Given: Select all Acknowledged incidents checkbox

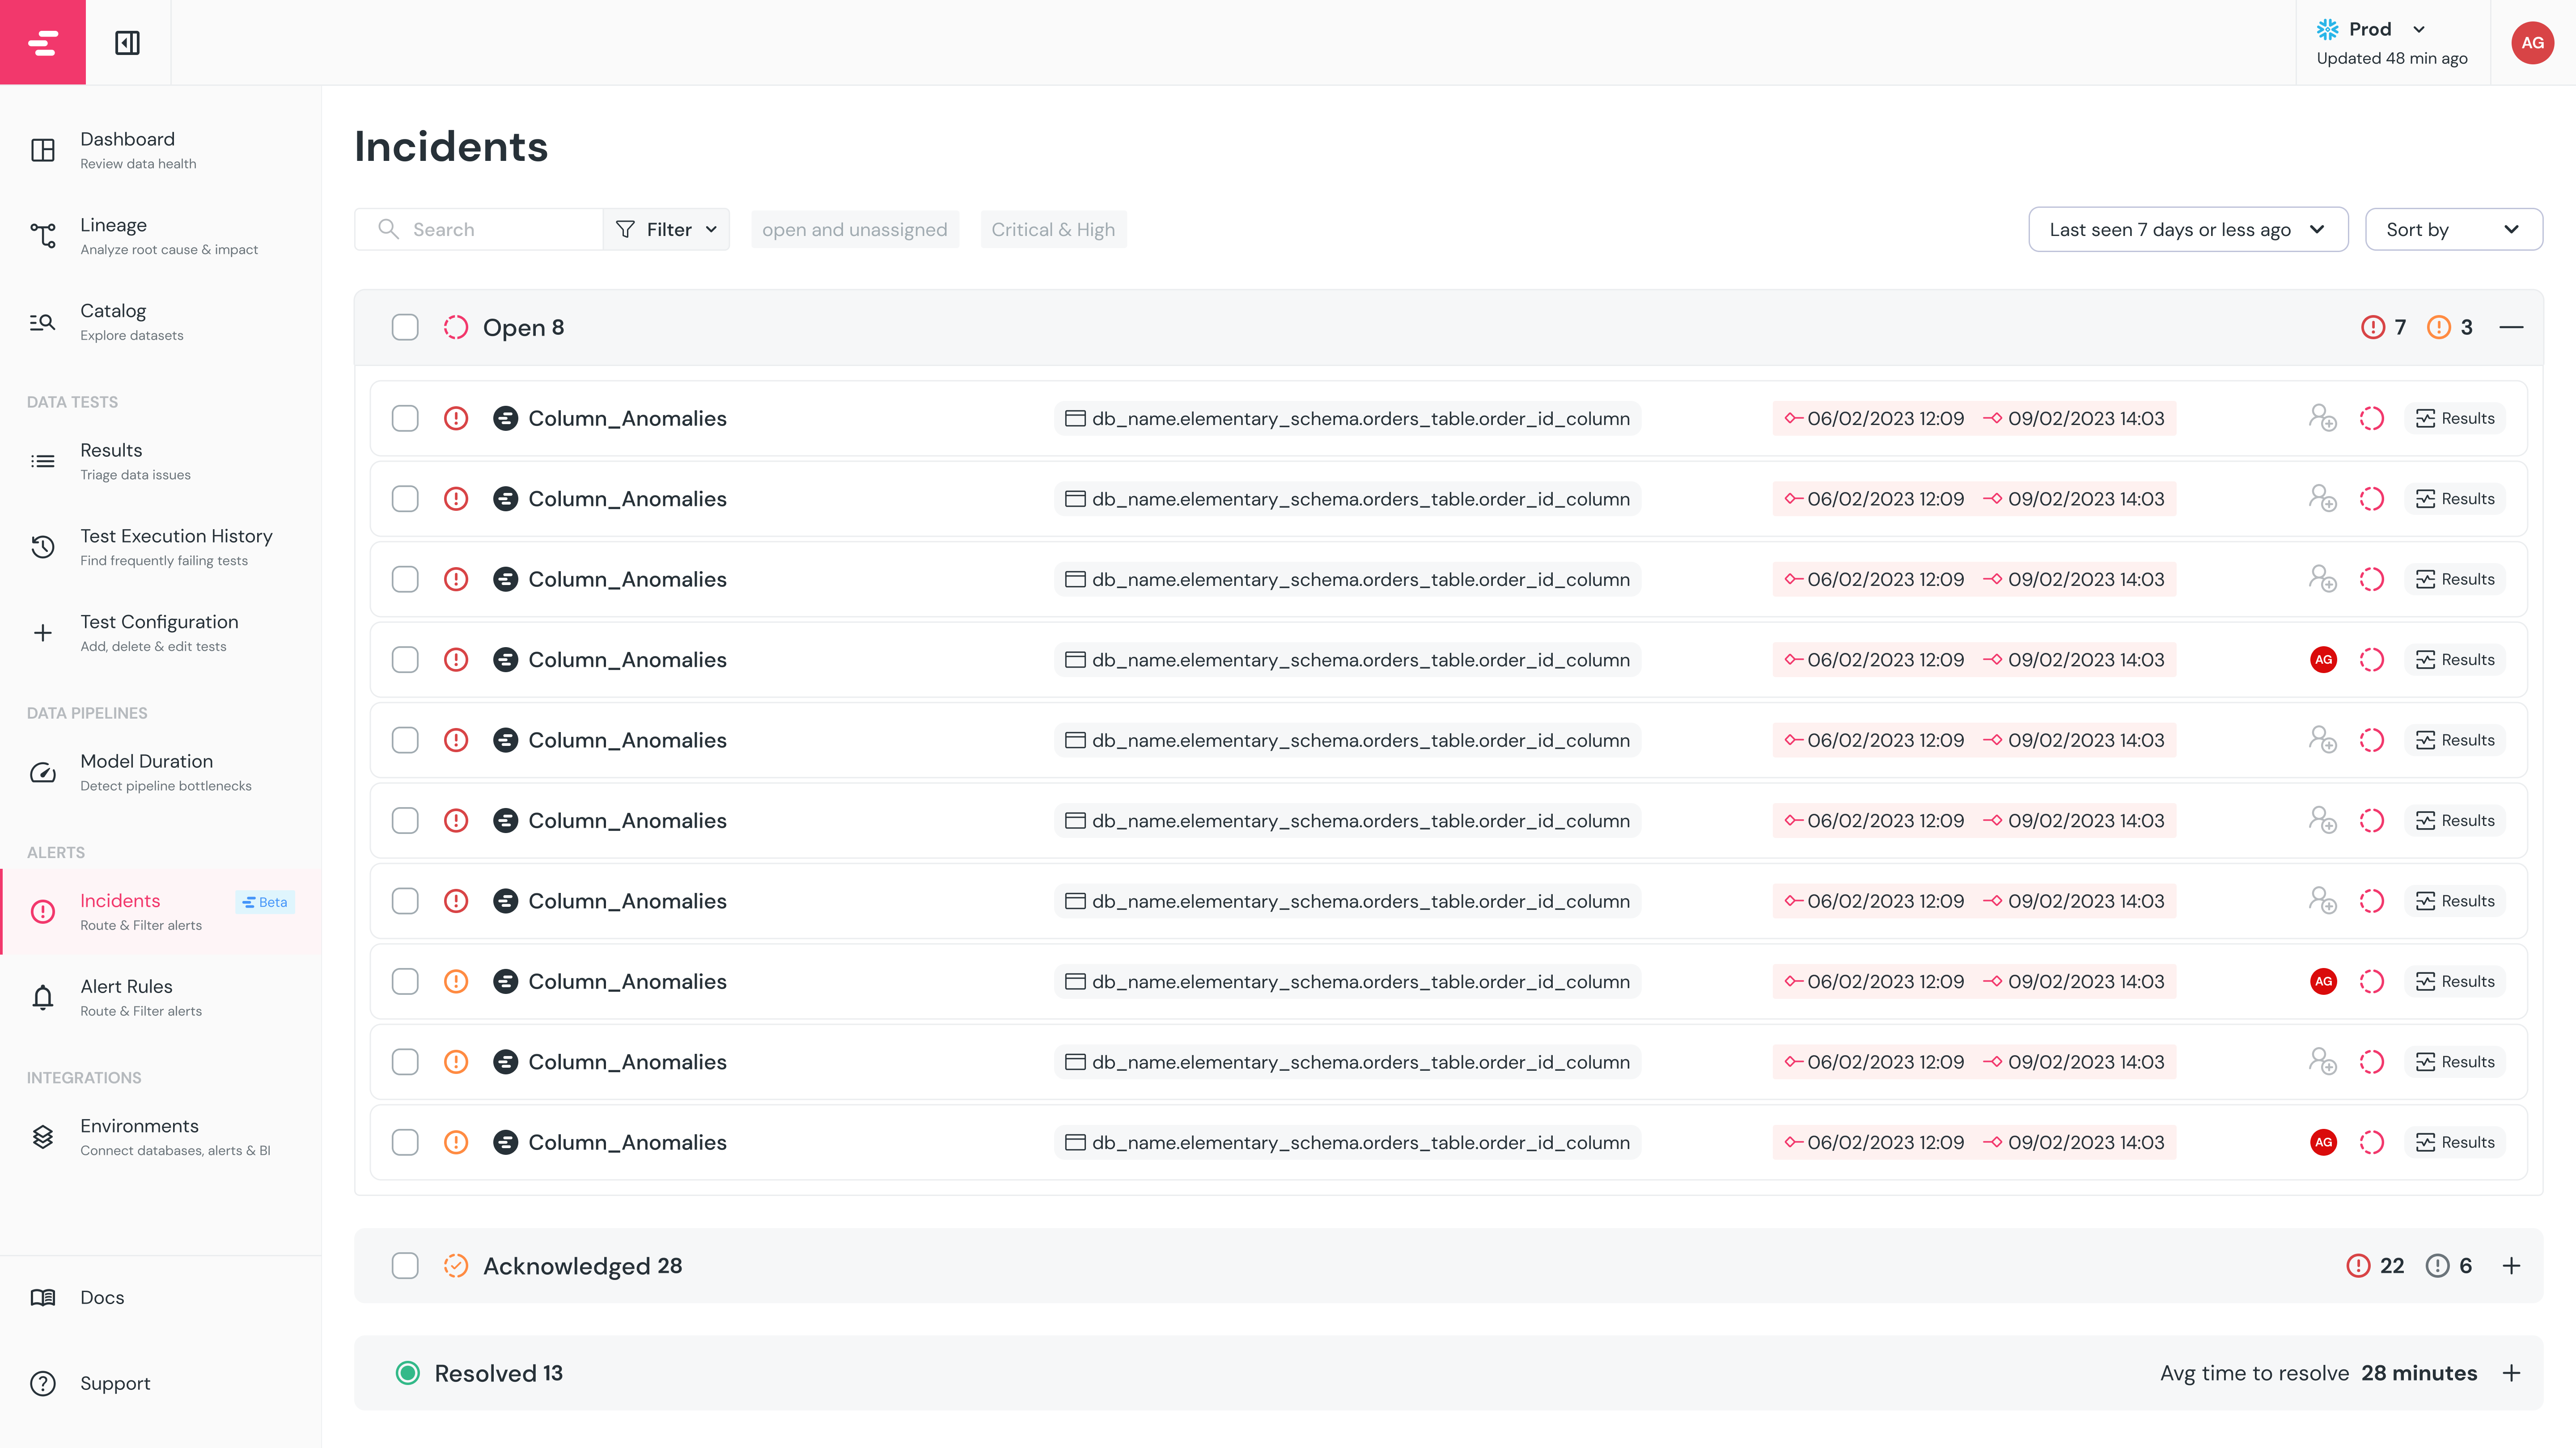Looking at the screenshot, I should click(405, 1266).
